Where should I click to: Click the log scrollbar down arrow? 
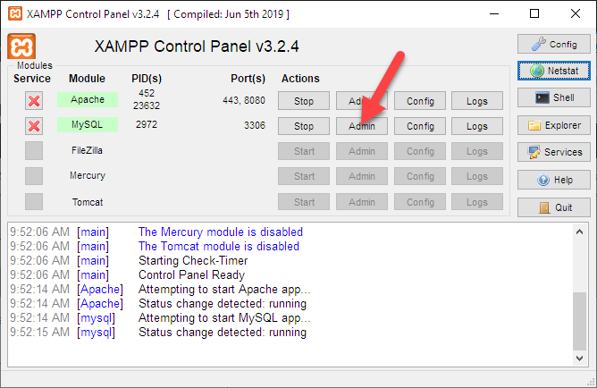coord(579,358)
